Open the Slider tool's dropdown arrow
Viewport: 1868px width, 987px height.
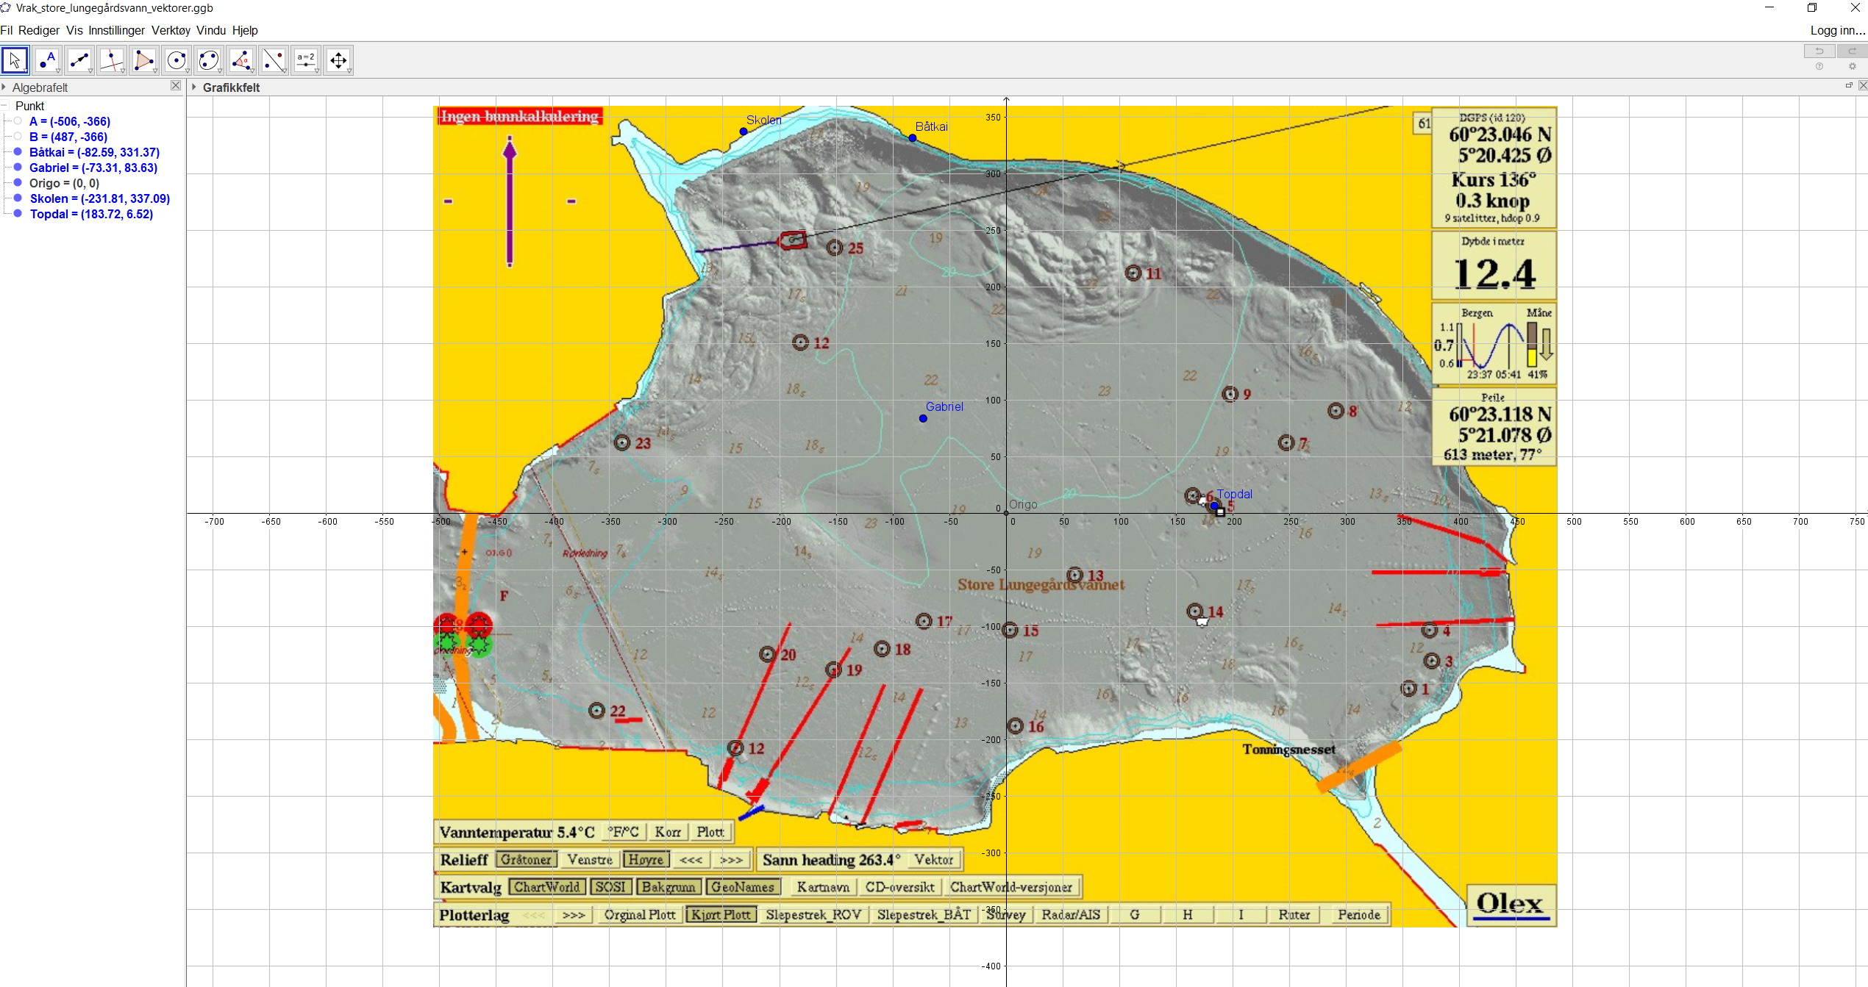(x=317, y=71)
